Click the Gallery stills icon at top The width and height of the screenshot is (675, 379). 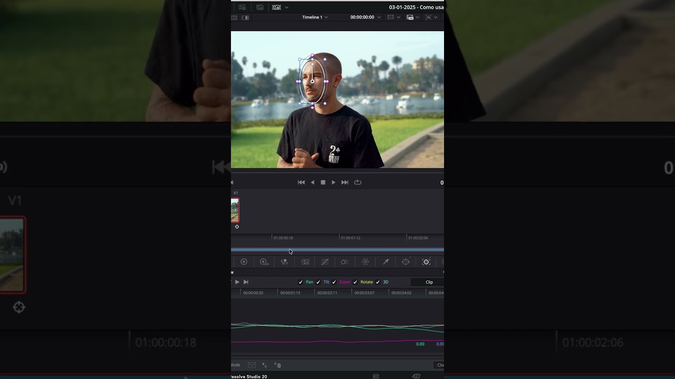click(260, 7)
